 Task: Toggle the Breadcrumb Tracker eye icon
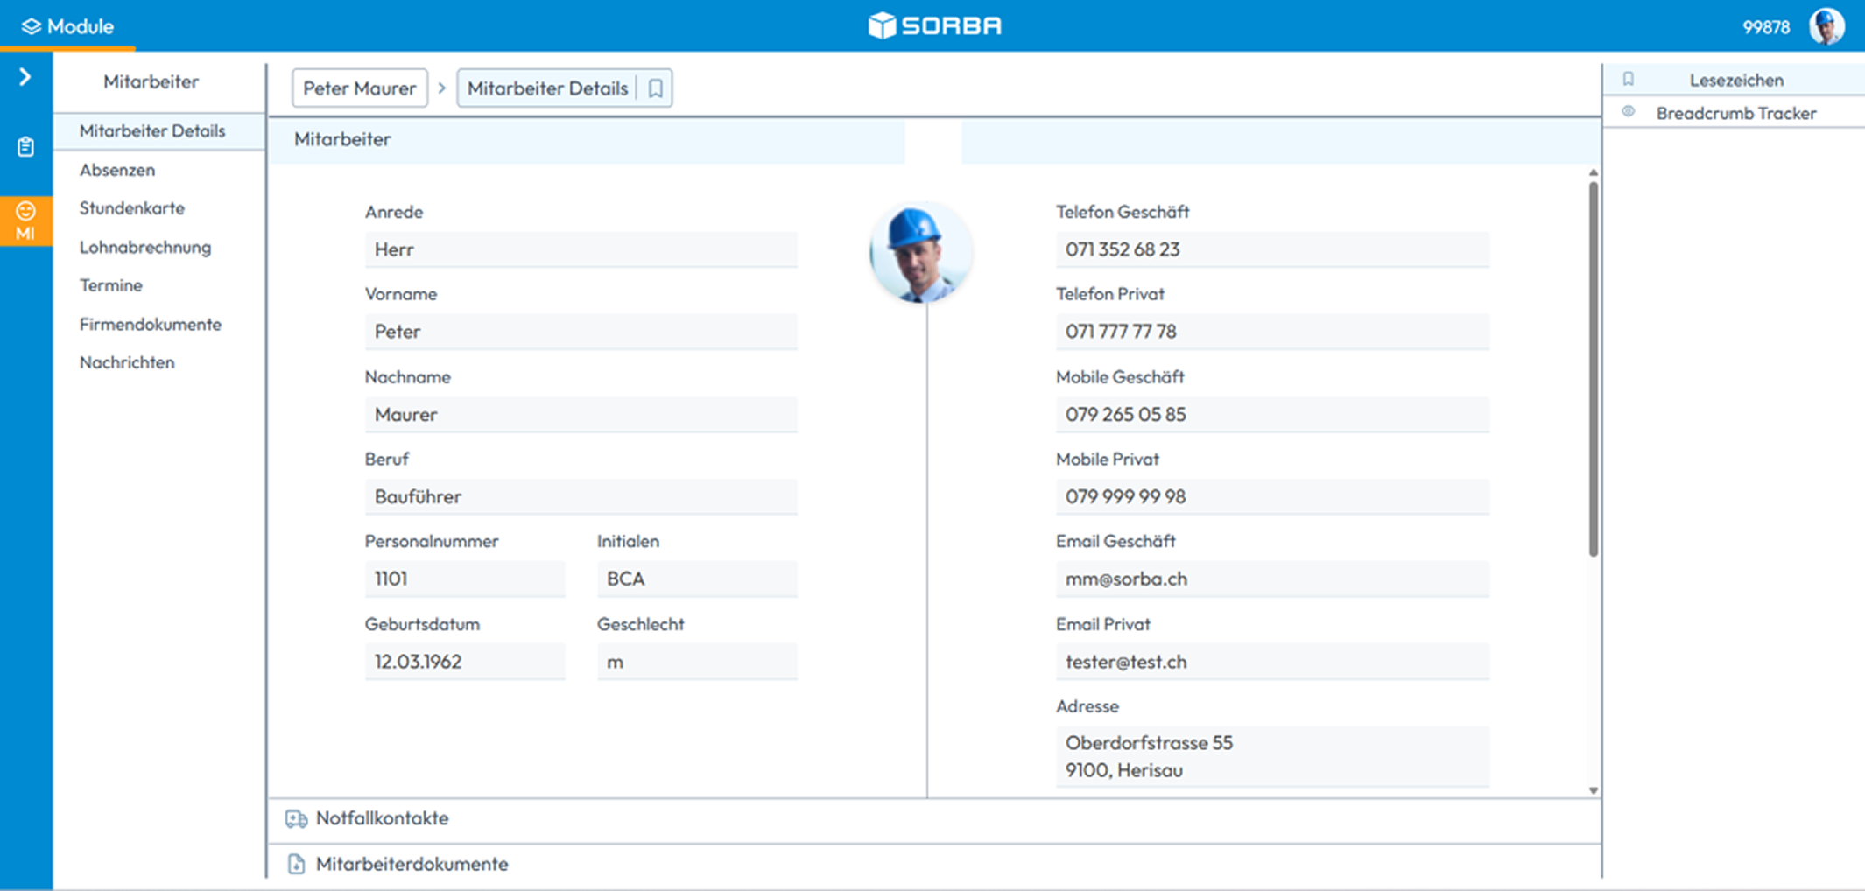[1629, 112]
